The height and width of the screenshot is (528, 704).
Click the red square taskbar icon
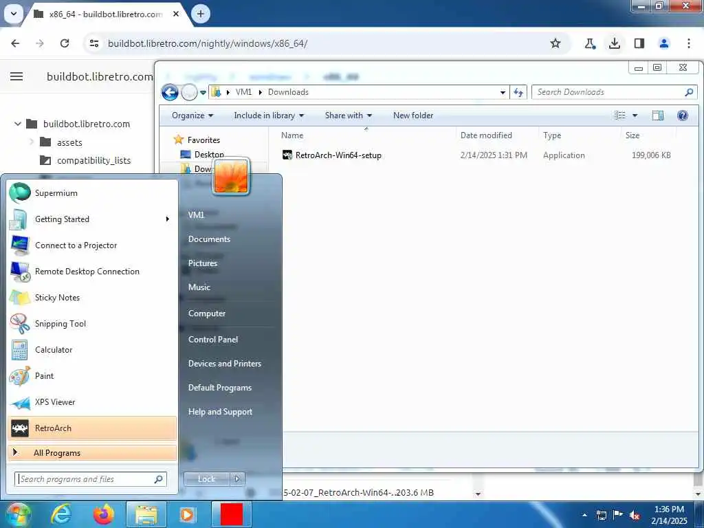click(232, 515)
